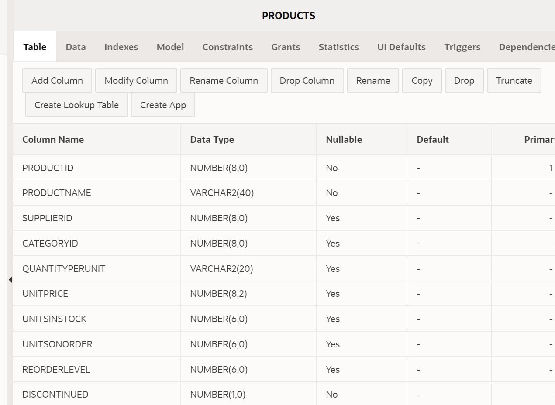Screen dimensions: 555x405
Task: Open the Grants tab
Action: pos(286,47)
